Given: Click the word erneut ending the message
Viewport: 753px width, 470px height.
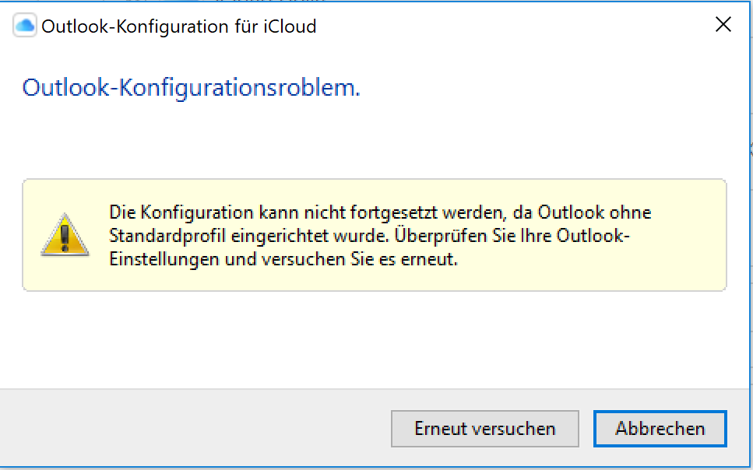Looking at the screenshot, I should pos(430,260).
